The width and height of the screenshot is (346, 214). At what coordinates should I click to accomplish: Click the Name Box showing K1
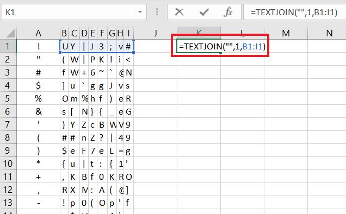point(74,12)
